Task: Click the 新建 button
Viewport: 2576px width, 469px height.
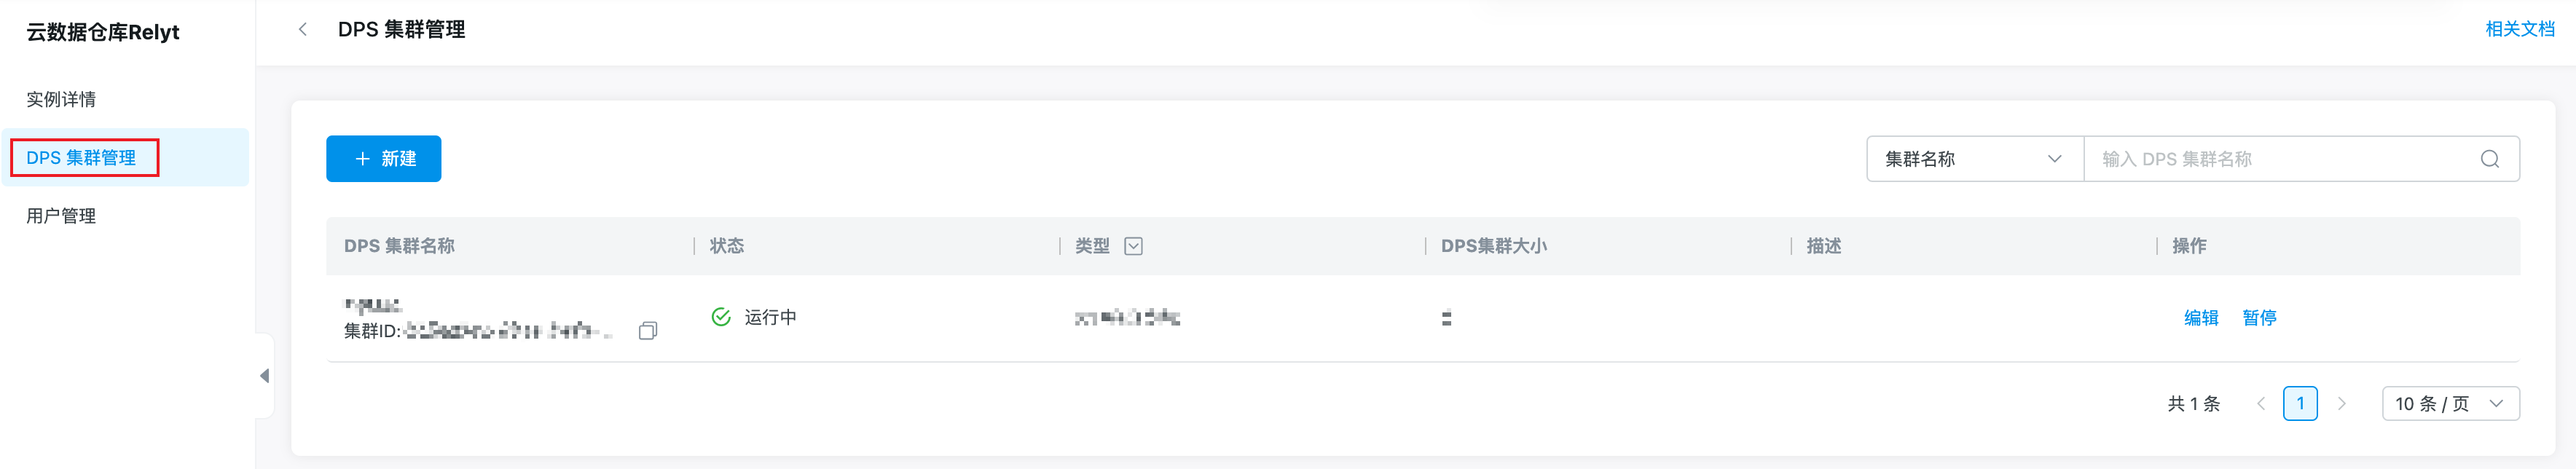Action: tap(383, 159)
